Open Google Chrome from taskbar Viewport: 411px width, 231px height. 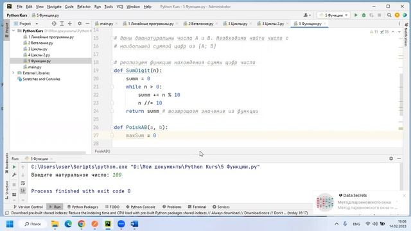tap(82, 224)
